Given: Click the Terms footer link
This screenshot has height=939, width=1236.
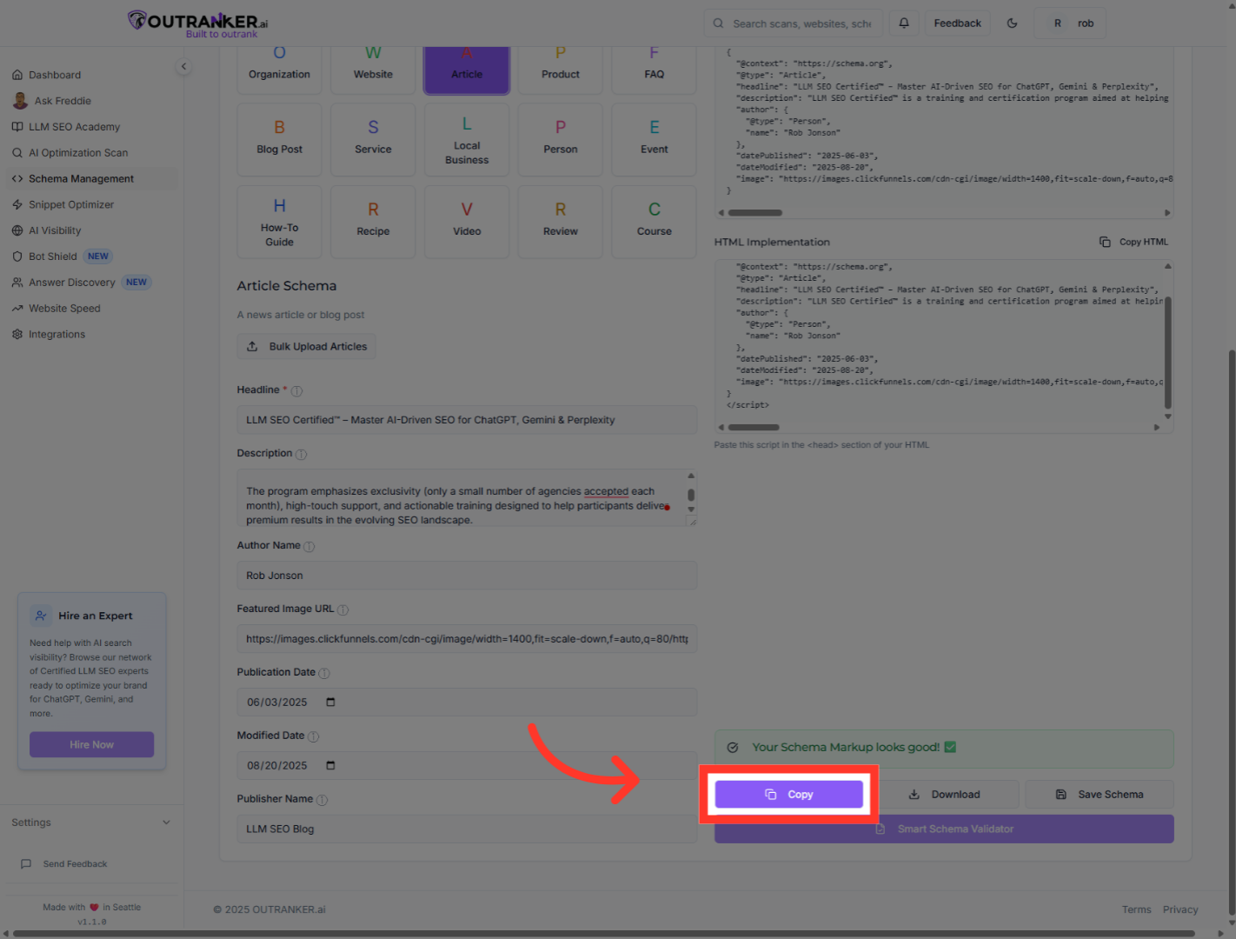Looking at the screenshot, I should coord(1136,910).
